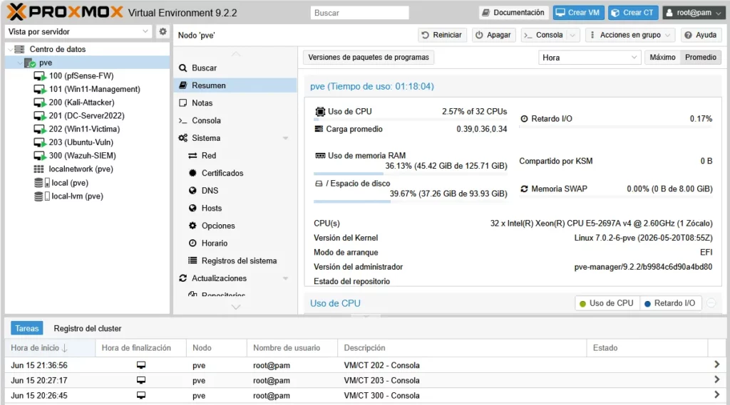Click Crear VM button
The width and height of the screenshot is (730, 405).
click(578, 13)
